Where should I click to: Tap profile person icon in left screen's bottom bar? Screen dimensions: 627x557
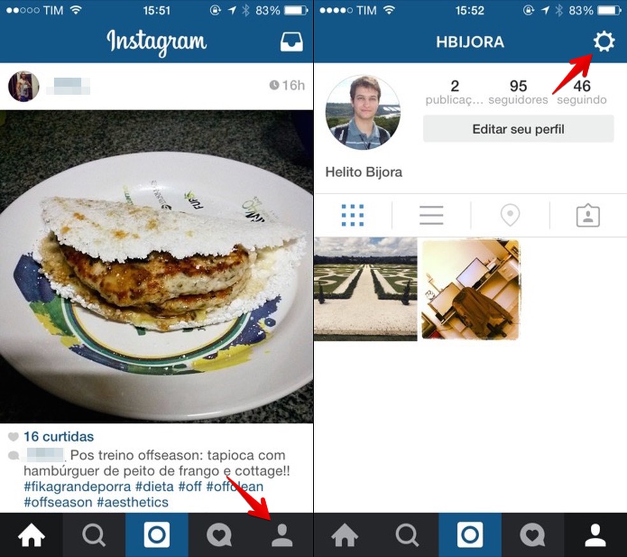pyautogui.click(x=282, y=535)
